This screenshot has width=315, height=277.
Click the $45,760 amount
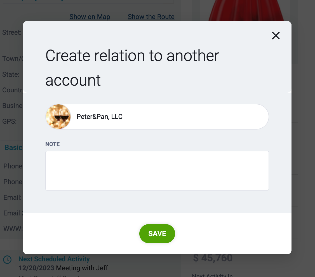click(x=213, y=258)
